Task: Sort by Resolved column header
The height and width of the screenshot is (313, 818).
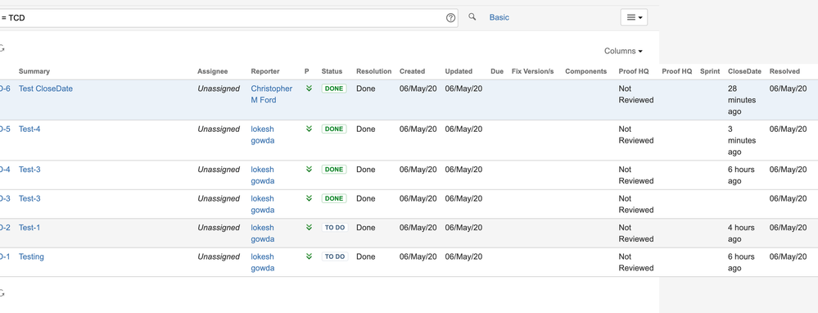Action: tap(784, 71)
